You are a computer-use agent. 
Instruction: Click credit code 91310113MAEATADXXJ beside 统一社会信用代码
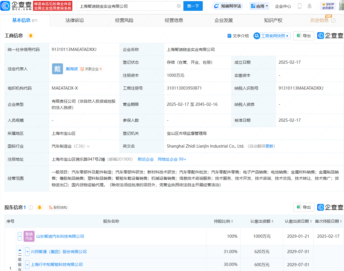pos(74,49)
